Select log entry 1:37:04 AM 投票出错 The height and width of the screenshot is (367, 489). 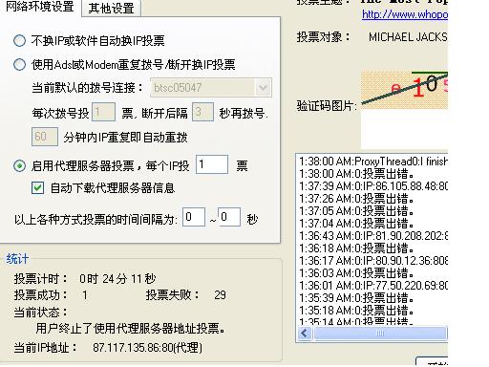point(356,224)
